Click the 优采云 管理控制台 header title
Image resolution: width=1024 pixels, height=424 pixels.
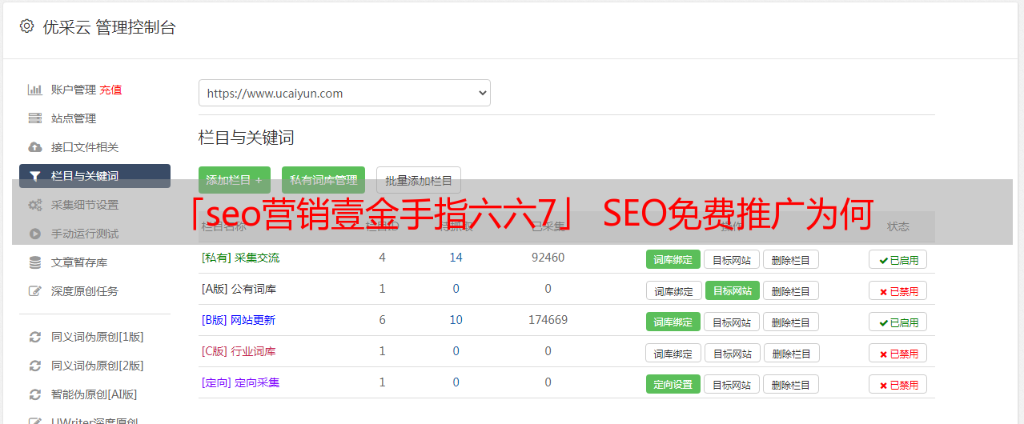109,27
